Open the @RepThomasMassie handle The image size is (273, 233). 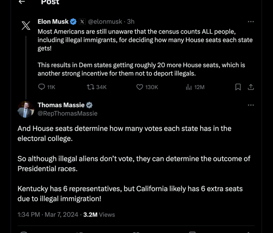[x=68, y=113]
